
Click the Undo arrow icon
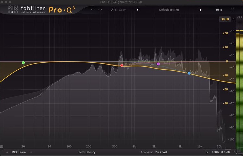point(92,10)
